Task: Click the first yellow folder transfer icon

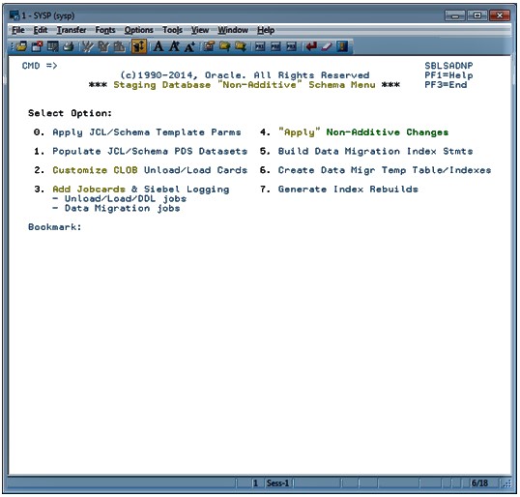Action: [224, 46]
